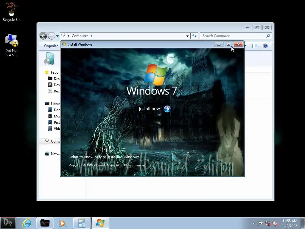Click the network status tray icon

[x=268, y=224]
